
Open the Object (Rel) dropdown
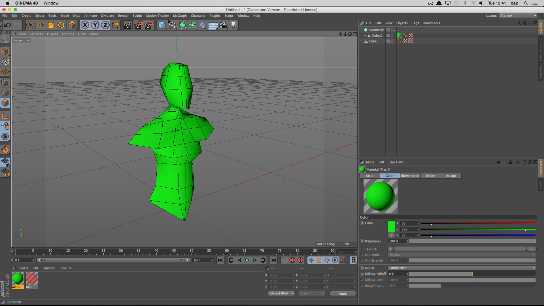[x=281, y=294]
